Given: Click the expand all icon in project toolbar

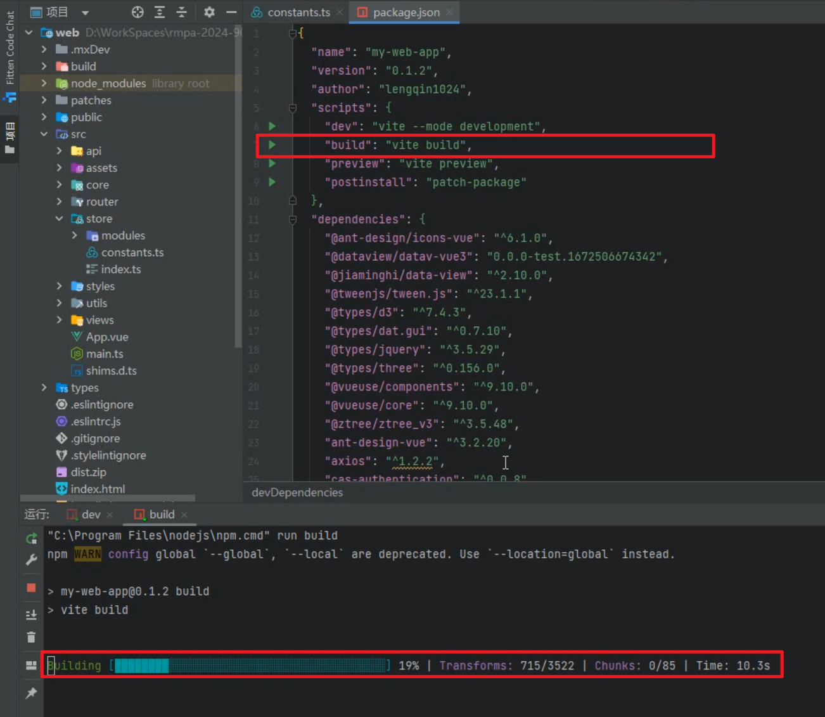Looking at the screenshot, I should point(160,12).
